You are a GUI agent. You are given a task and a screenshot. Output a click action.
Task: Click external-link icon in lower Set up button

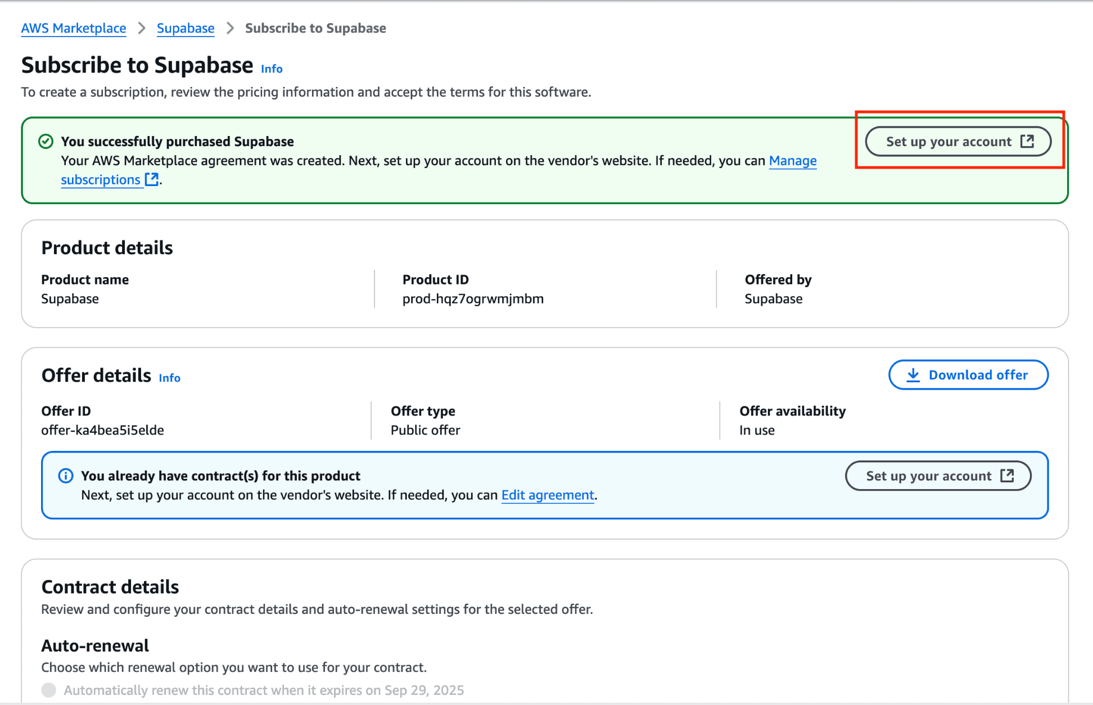pos(1007,476)
